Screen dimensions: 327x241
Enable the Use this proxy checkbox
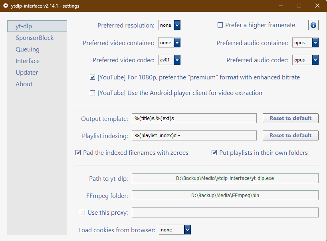point(83,213)
